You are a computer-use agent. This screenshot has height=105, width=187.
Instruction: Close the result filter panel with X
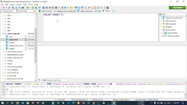point(39,80)
